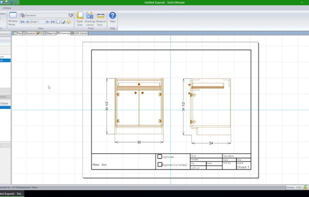The height and width of the screenshot is (197, 309).
Task: Switch to the Elevation tab
Action: (x=29, y=33)
